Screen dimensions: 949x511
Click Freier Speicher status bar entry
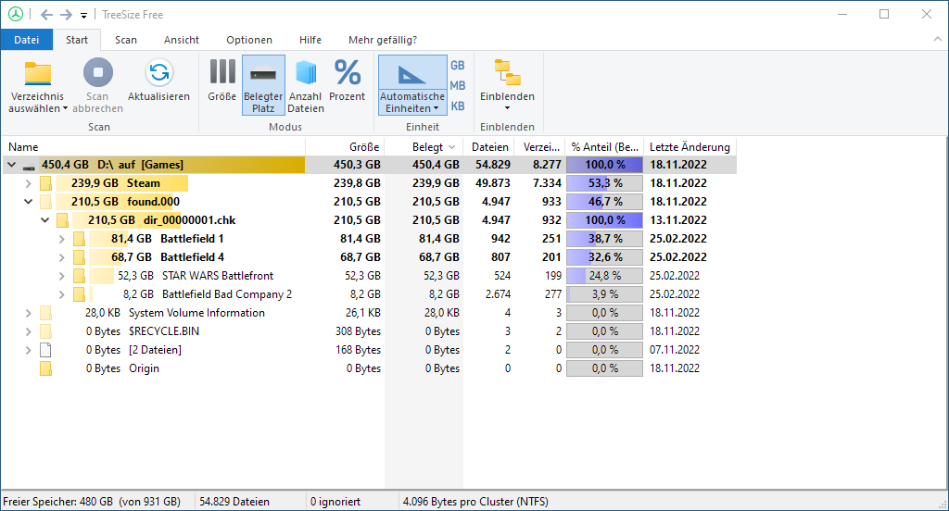click(x=92, y=502)
